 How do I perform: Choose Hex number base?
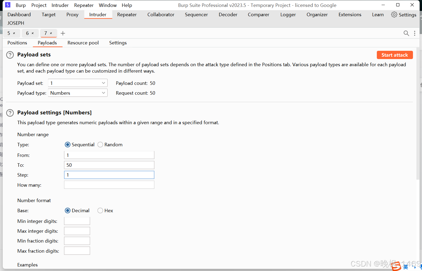(100, 211)
